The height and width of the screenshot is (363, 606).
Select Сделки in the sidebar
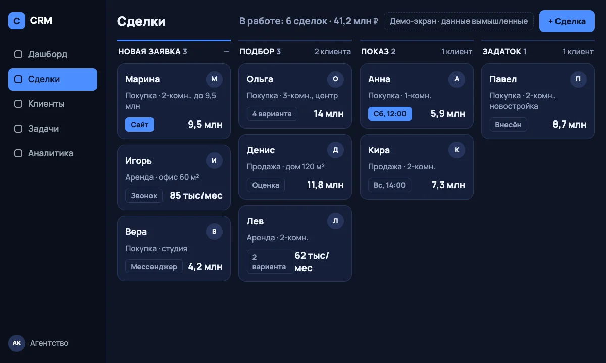53,79
